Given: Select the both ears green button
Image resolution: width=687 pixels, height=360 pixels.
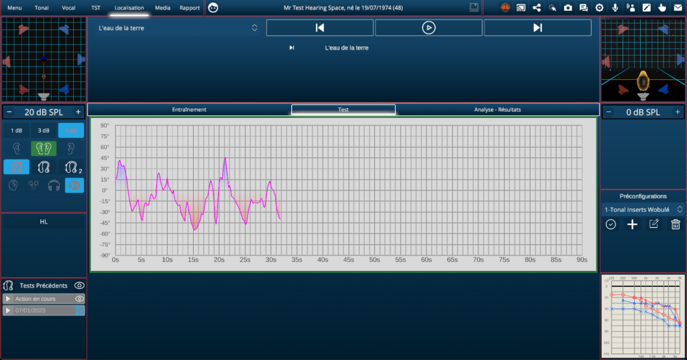Looking at the screenshot, I should [x=44, y=148].
